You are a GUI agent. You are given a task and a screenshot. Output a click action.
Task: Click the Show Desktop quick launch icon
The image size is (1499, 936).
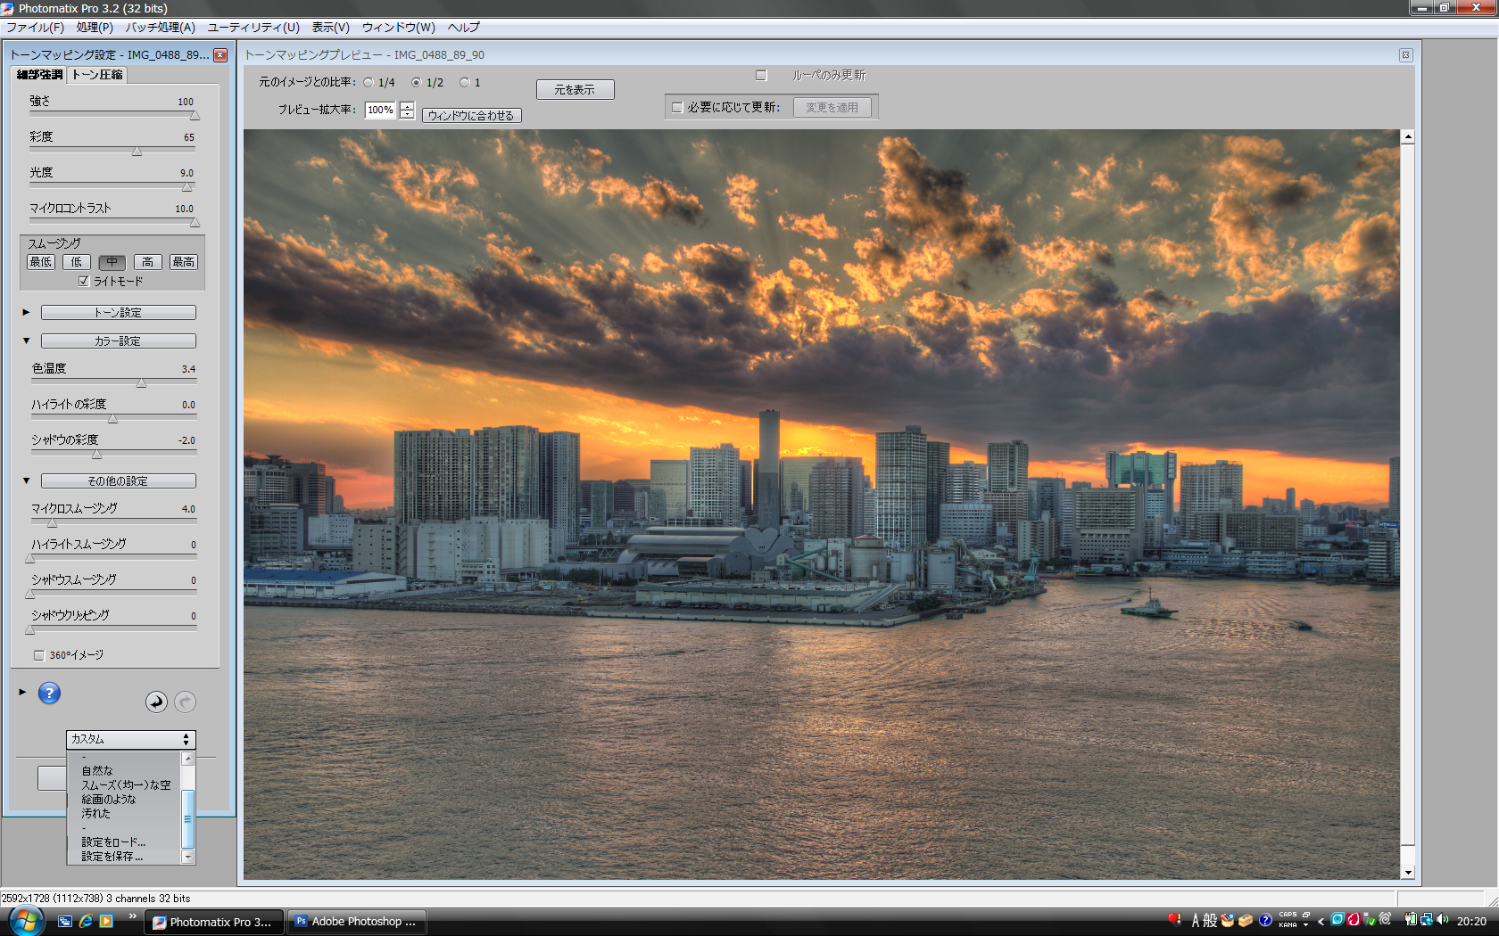point(65,922)
